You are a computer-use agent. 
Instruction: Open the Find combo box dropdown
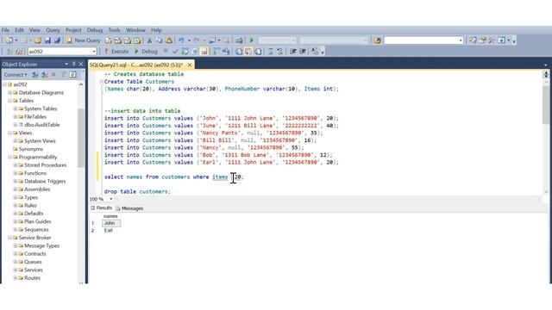(x=461, y=40)
